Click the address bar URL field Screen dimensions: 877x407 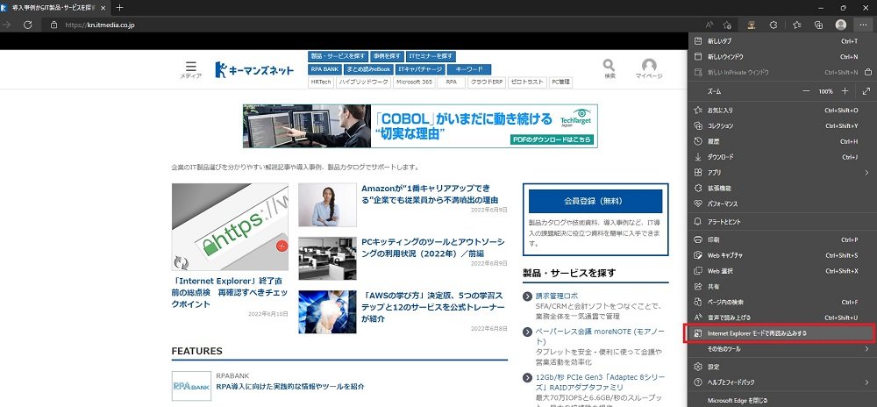coord(369,25)
